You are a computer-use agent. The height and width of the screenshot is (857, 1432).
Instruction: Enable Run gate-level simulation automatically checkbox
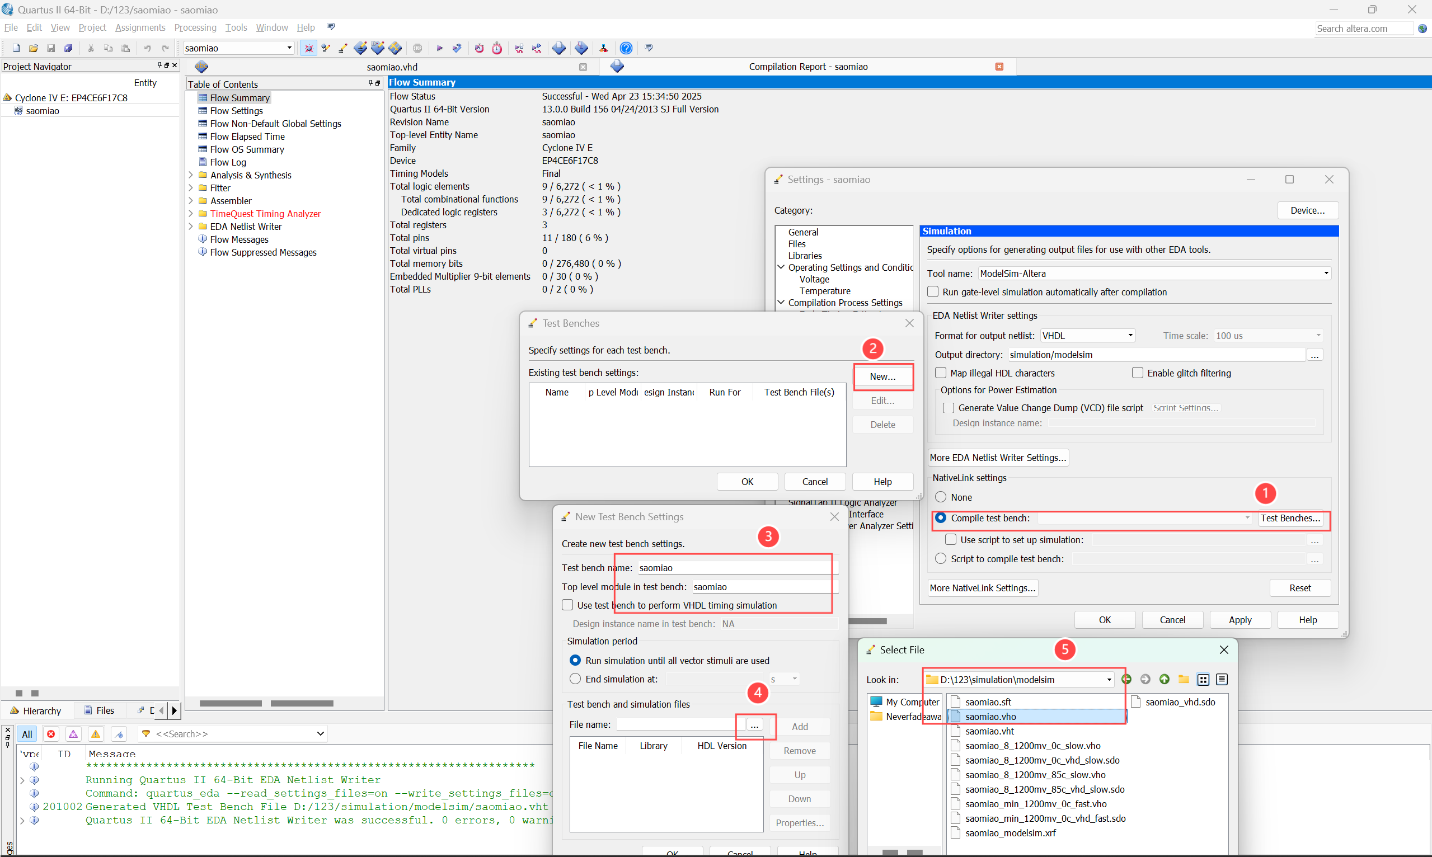[933, 291]
